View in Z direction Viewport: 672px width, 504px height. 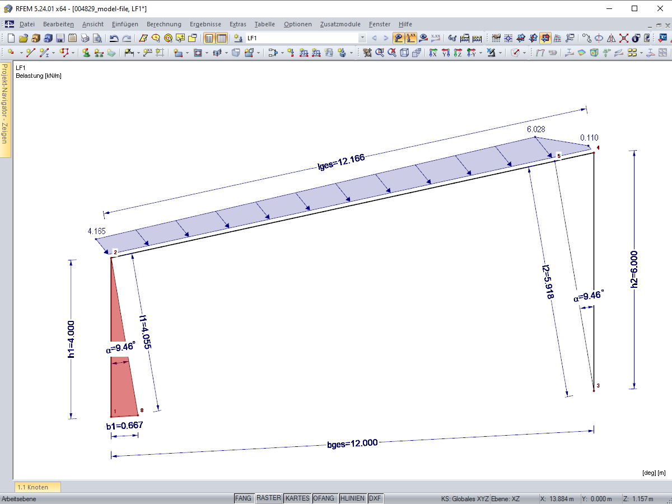pos(458,53)
